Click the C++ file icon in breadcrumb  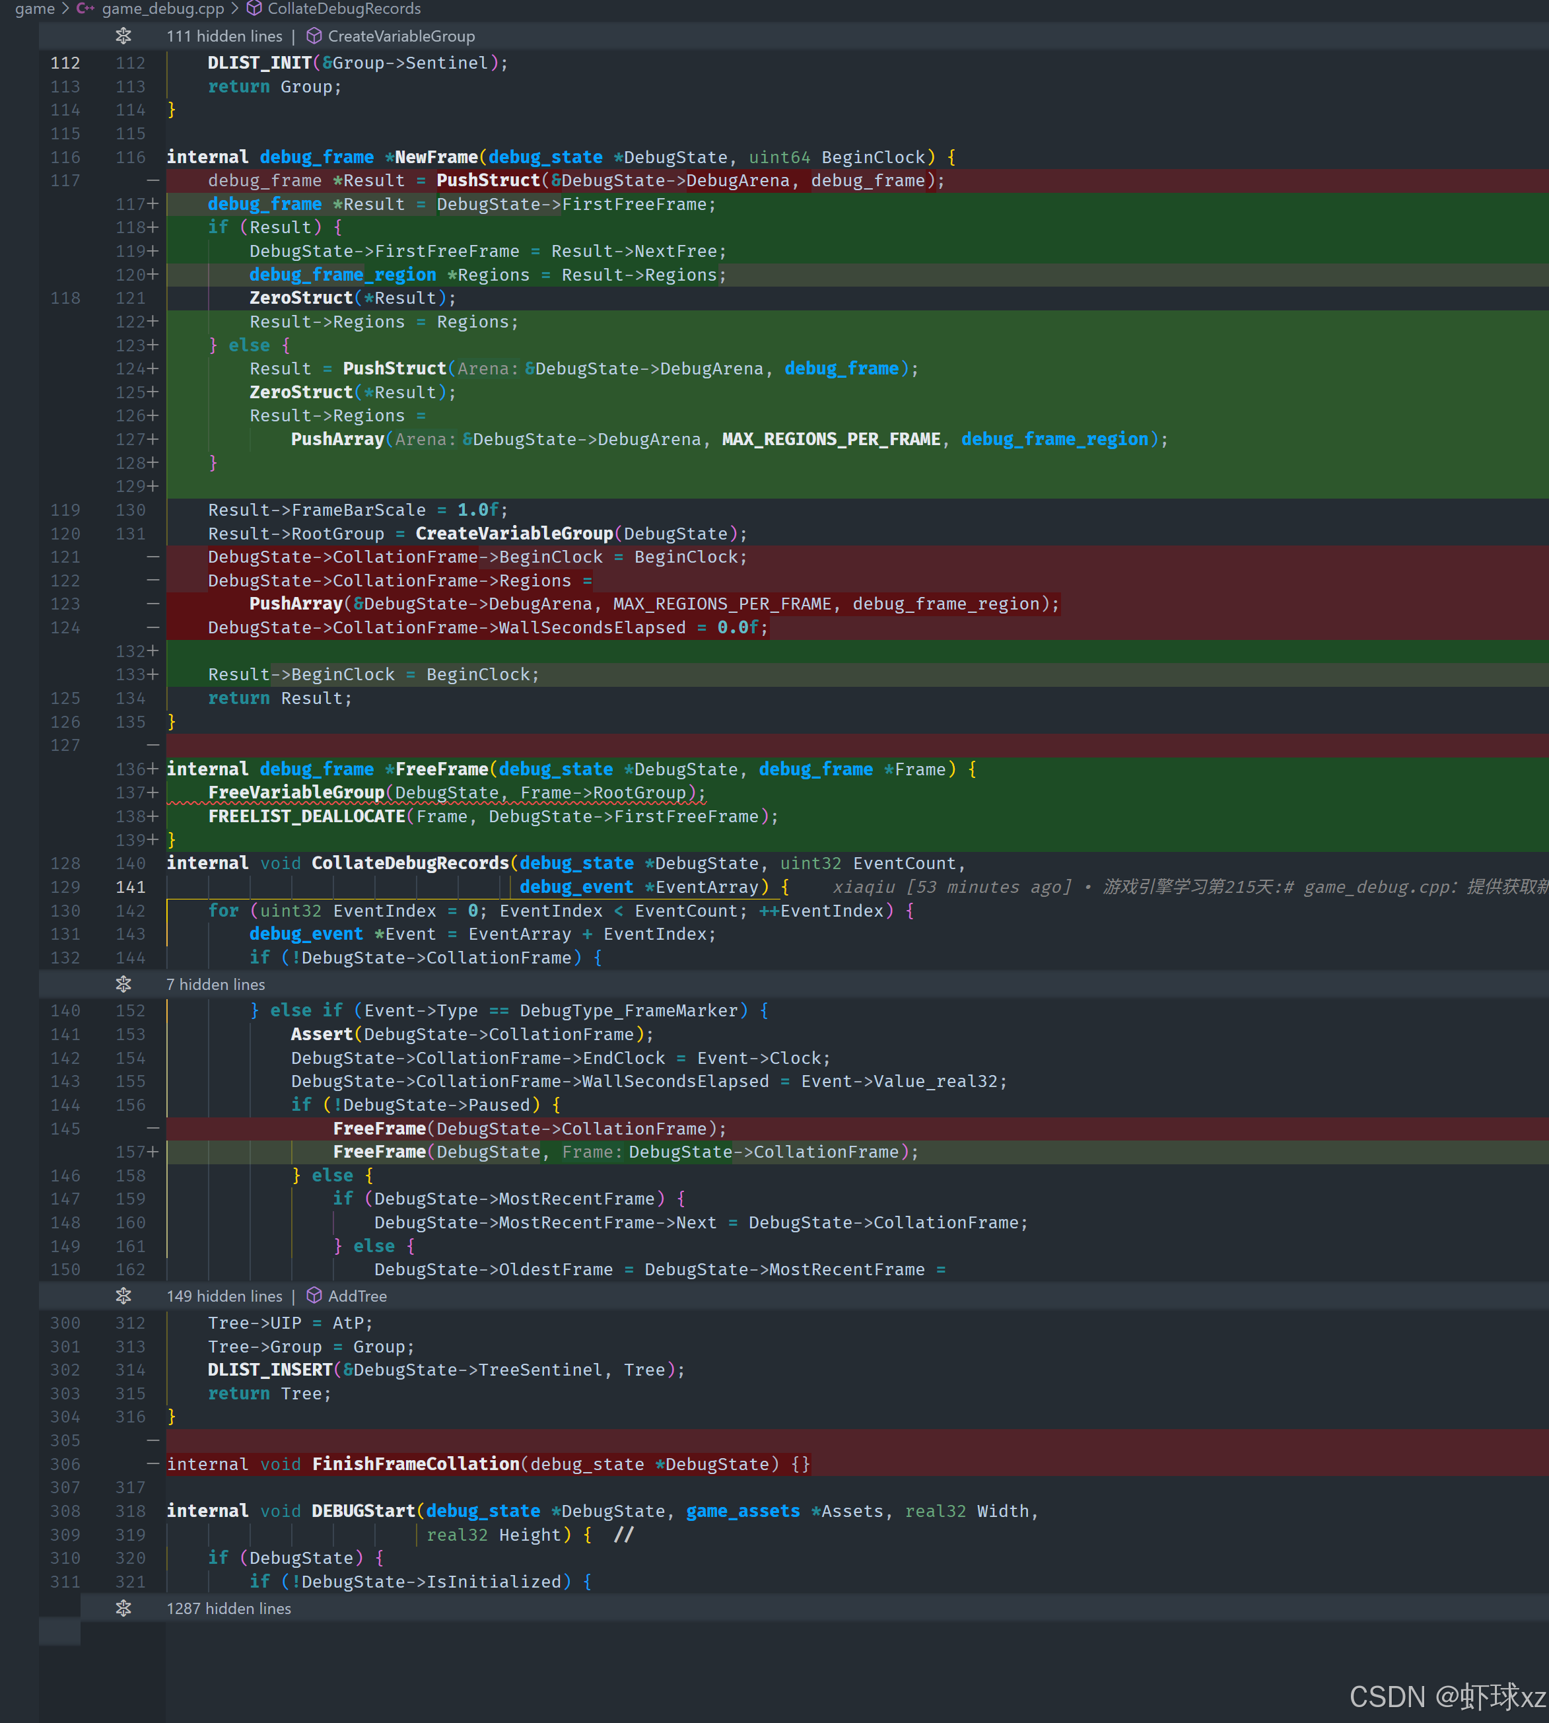click(x=85, y=9)
